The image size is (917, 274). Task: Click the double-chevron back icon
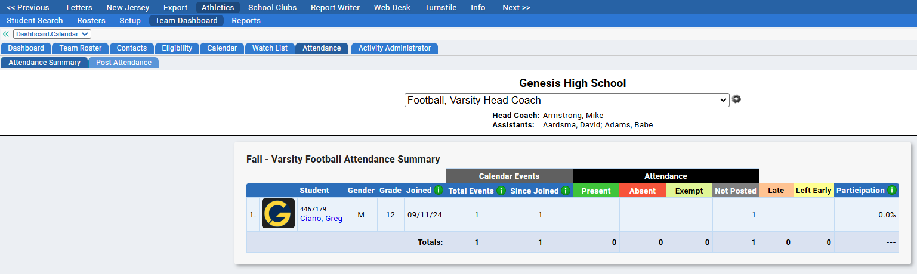(x=6, y=34)
